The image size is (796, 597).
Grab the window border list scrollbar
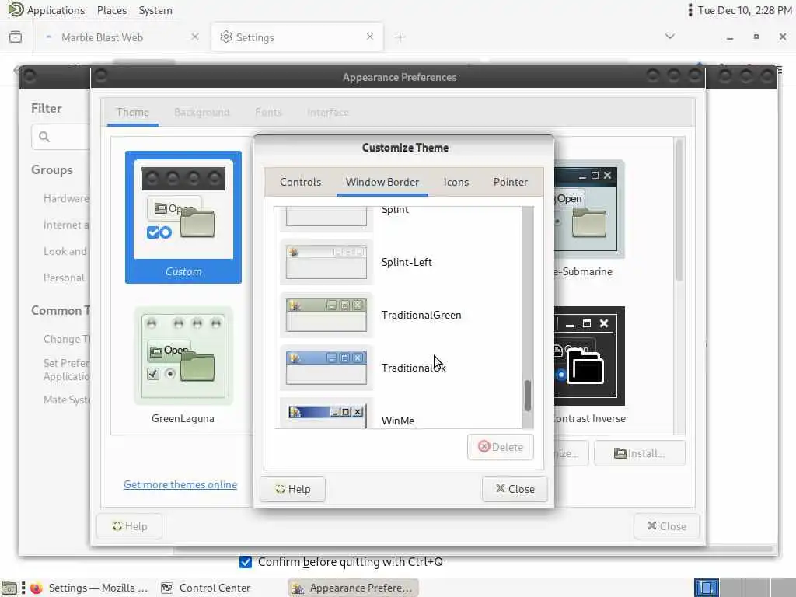pyautogui.click(x=528, y=396)
